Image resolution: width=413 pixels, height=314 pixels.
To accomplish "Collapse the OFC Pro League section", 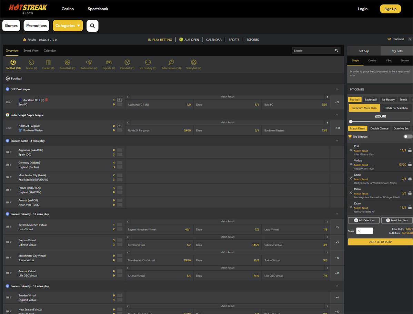I will (337, 89).
